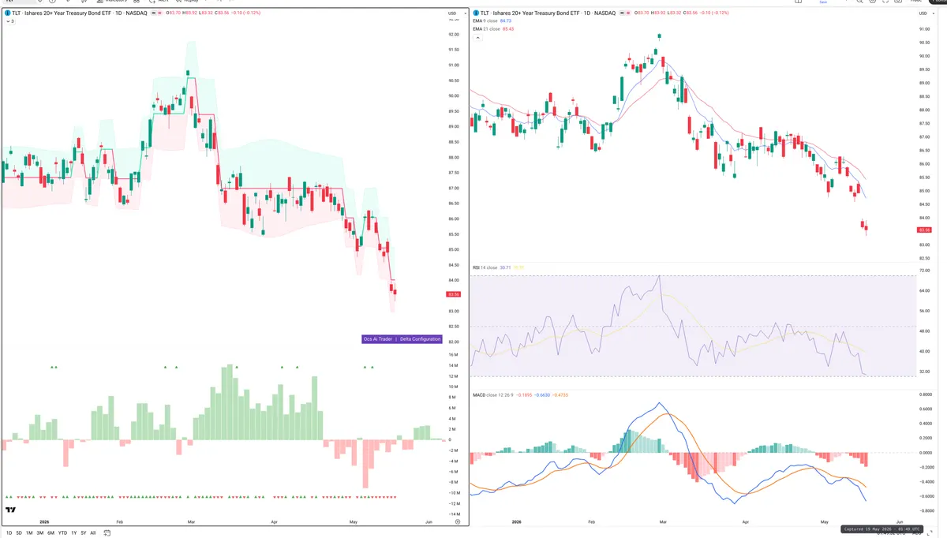This screenshot has height=538, width=947.
Task: Click left chart current price label 83.56
Action: coord(453,294)
